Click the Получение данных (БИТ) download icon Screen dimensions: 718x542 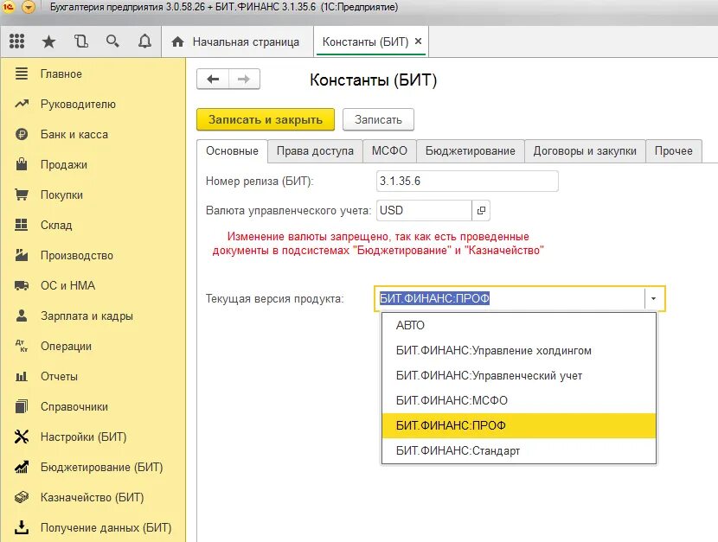coord(22,527)
